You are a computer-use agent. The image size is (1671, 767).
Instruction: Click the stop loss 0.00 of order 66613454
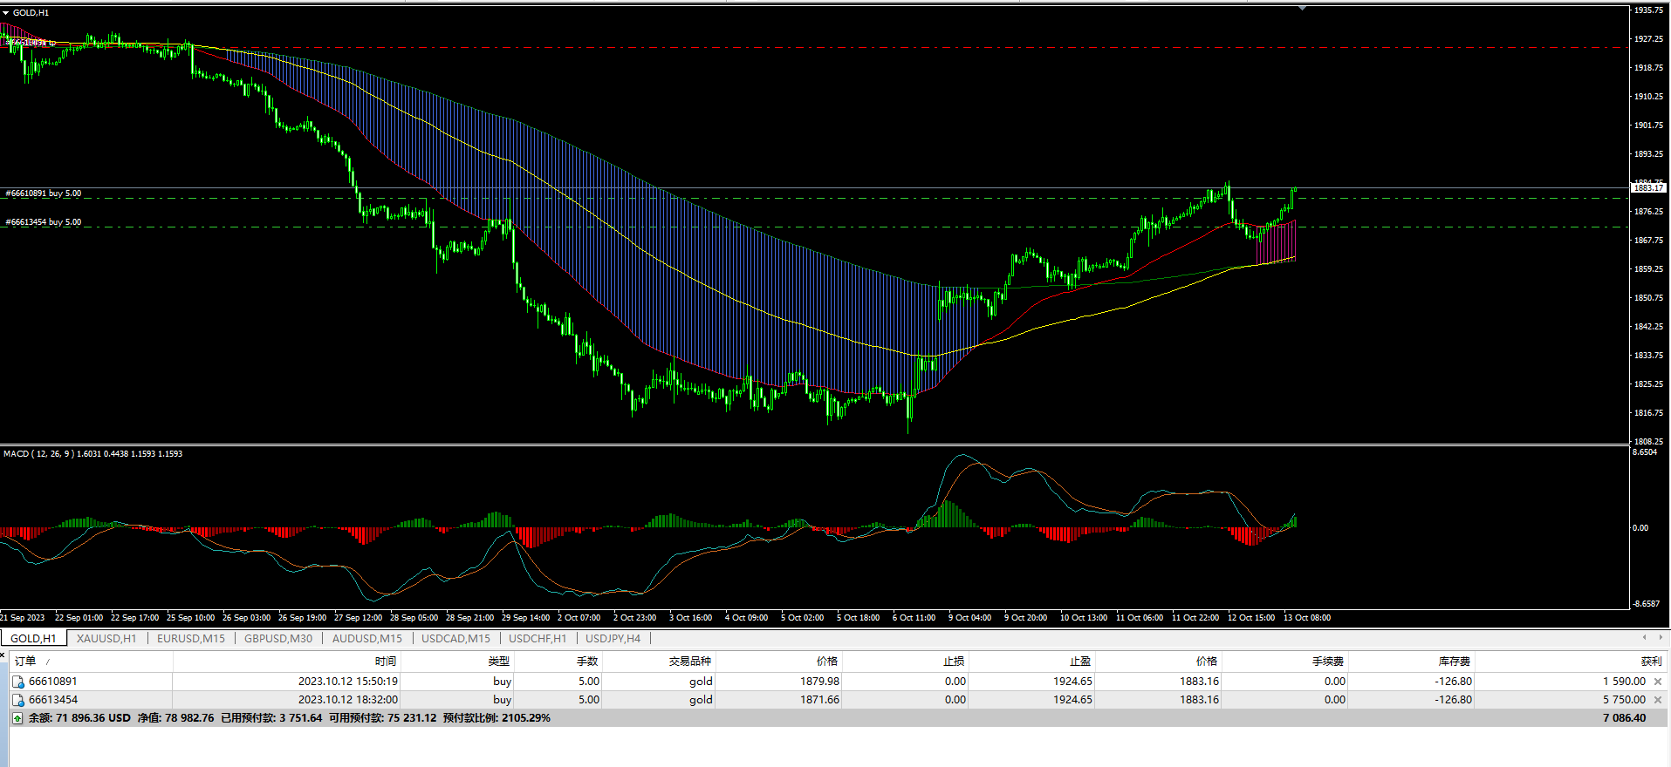pos(955,700)
